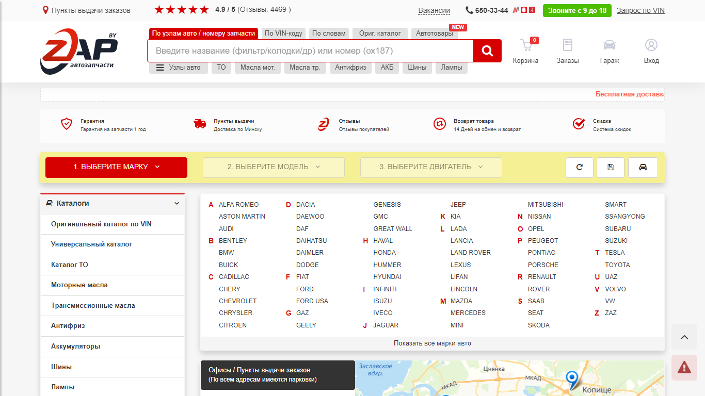The width and height of the screenshot is (705, 396).
Task: Click the Антифриз quick filter button
Action: click(350, 68)
